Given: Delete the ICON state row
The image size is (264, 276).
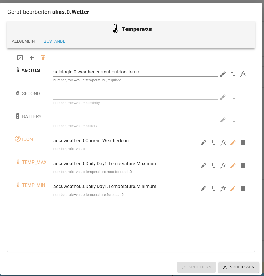Looking at the screenshot, I should coord(243,143).
